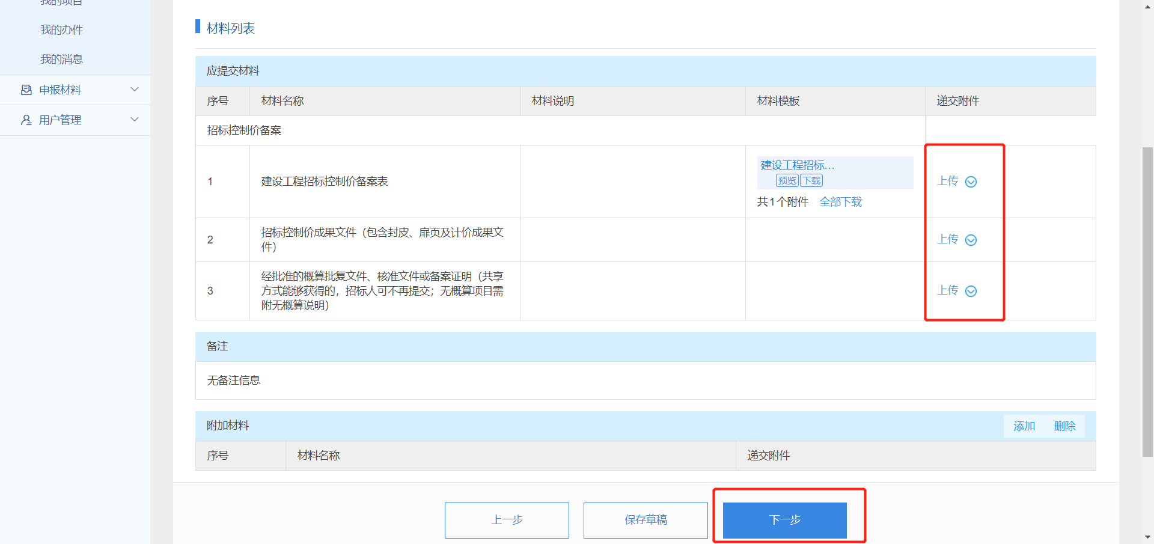Click the page vertical scrollbar thumb

1147,301
